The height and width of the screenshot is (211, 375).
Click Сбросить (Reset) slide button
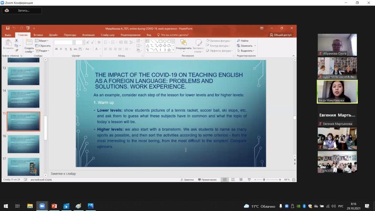pyautogui.click(x=43, y=46)
